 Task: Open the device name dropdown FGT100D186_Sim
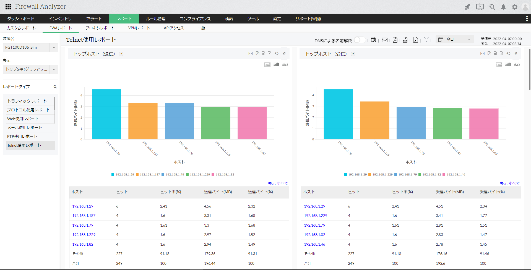click(x=30, y=48)
